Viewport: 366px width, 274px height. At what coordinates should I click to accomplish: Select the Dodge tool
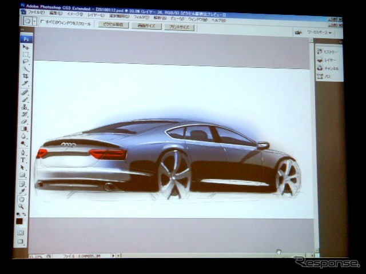click(23, 143)
